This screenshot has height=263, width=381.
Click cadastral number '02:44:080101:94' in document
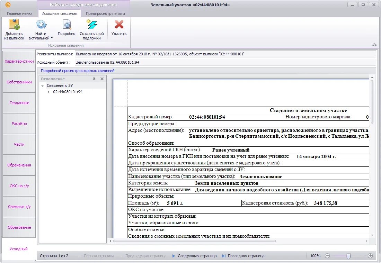point(207,117)
